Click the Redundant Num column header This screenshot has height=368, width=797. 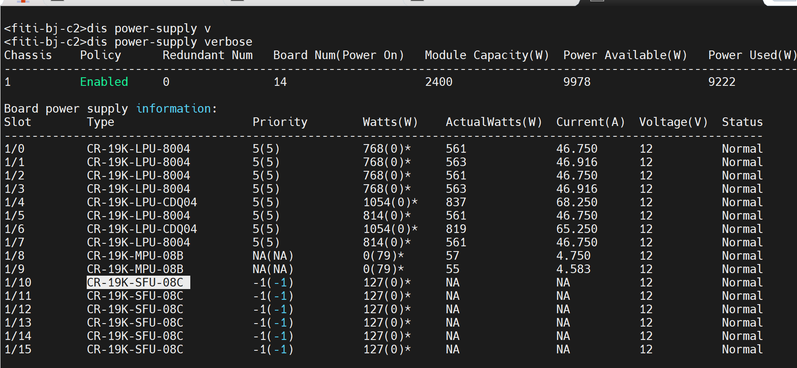208,55
